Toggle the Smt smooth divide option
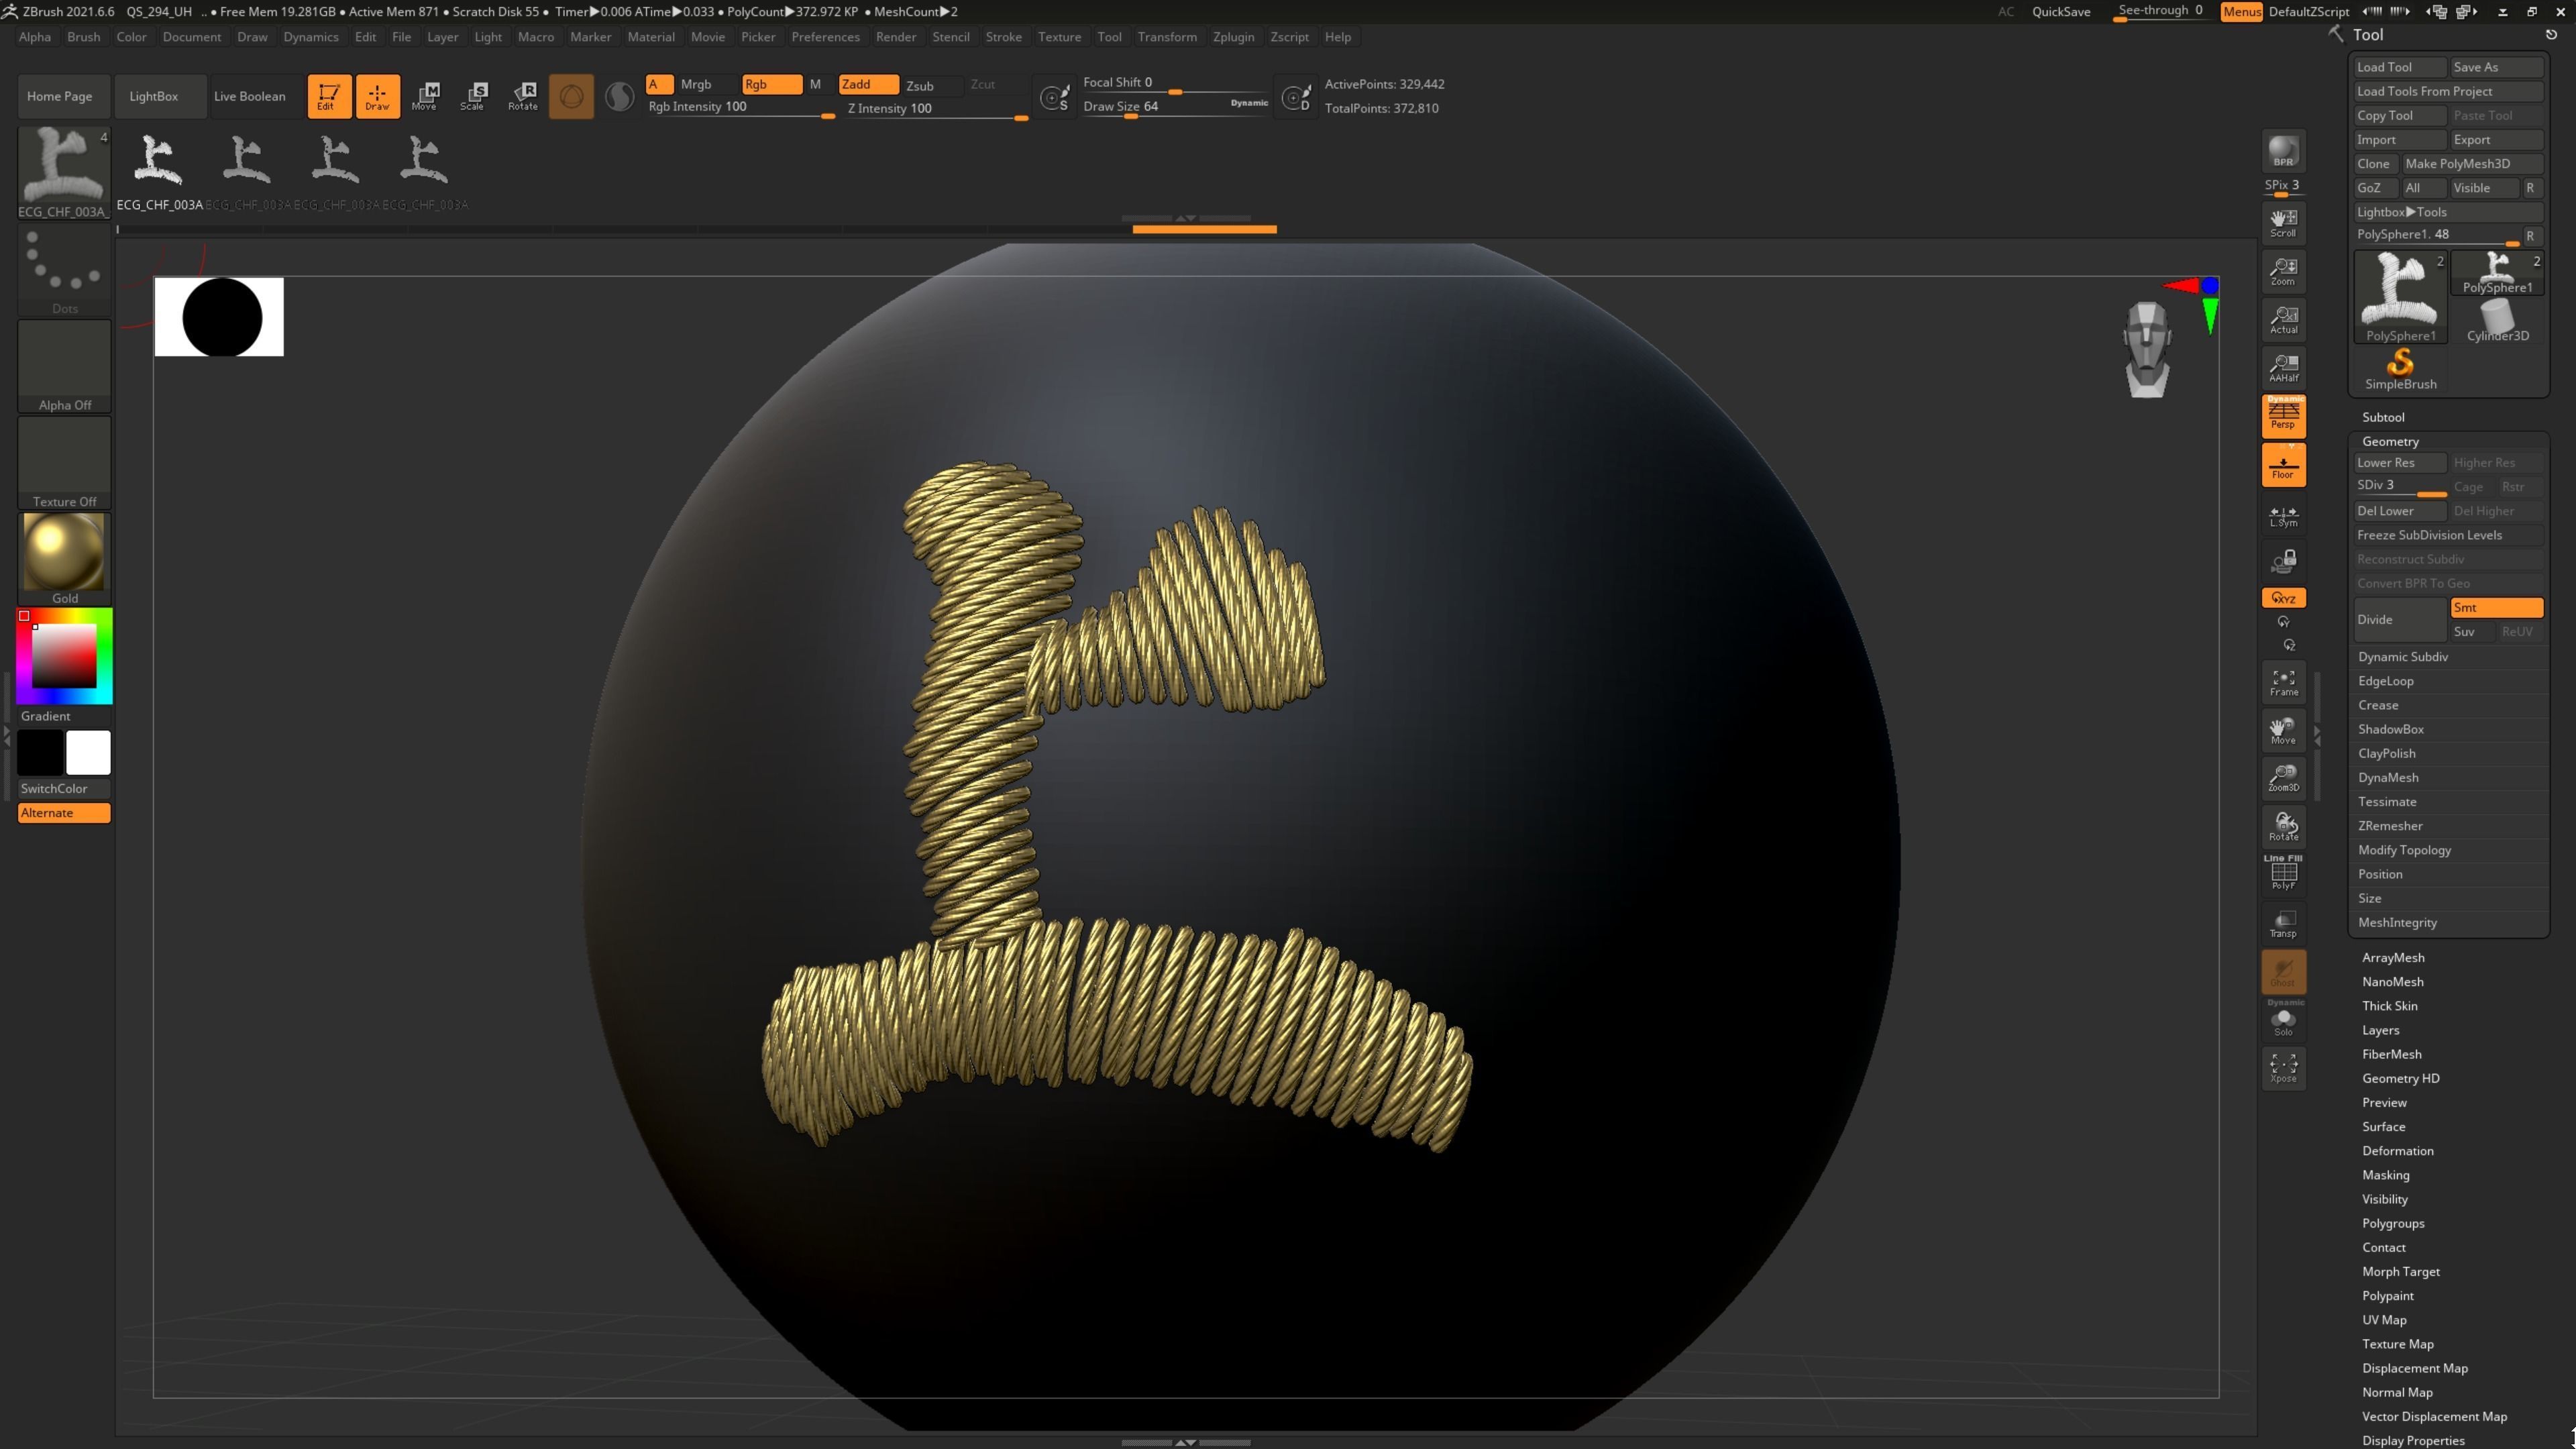This screenshot has width=2576, height=1449. coord(2496,607)
